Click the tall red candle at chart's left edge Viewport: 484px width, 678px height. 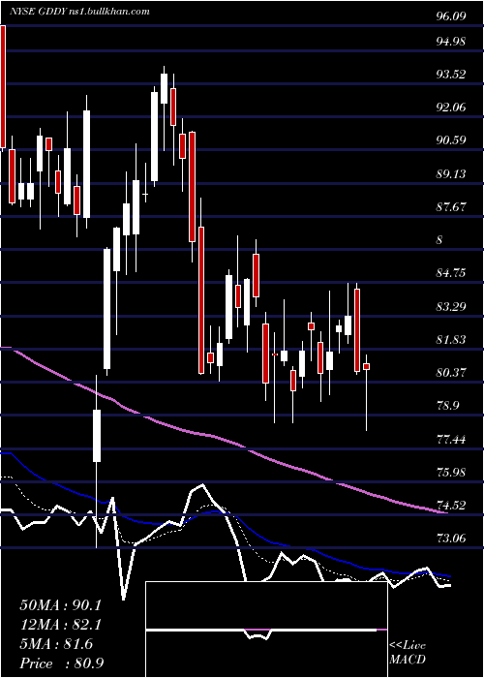click(3, 87)
